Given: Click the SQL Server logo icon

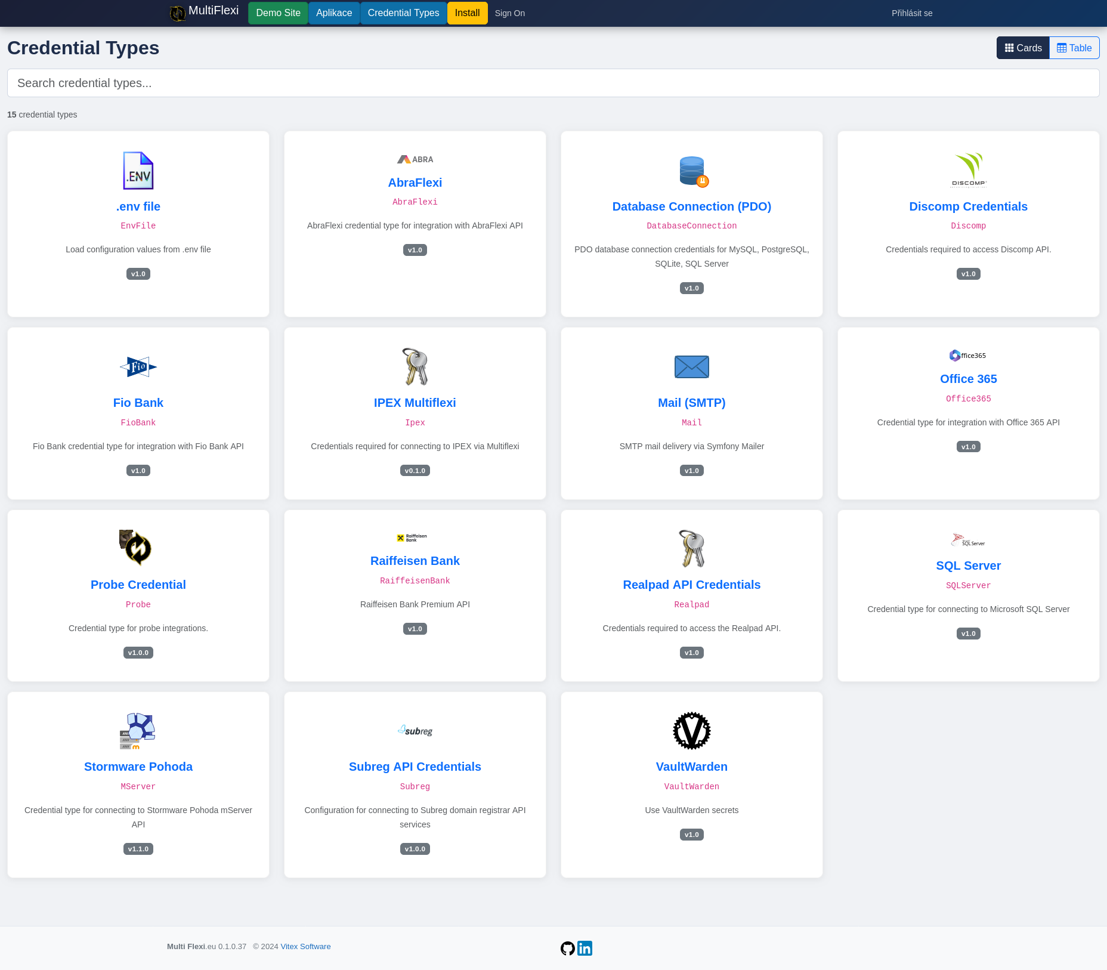Looking at the screenshot, I should pyautogui.click(x=969, y=540).
